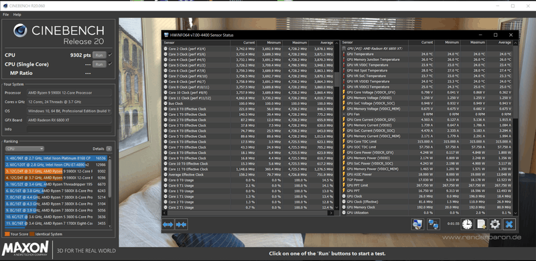This screenshot has height=261, width=536.
Task: Click the MAXON logo
Action: click(25, 248)
